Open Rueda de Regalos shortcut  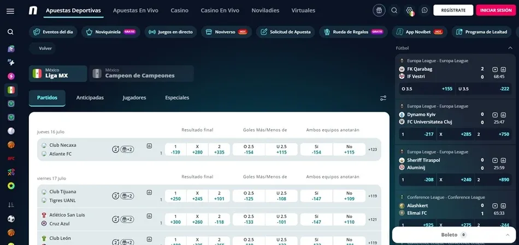click(x=353, y=32)
